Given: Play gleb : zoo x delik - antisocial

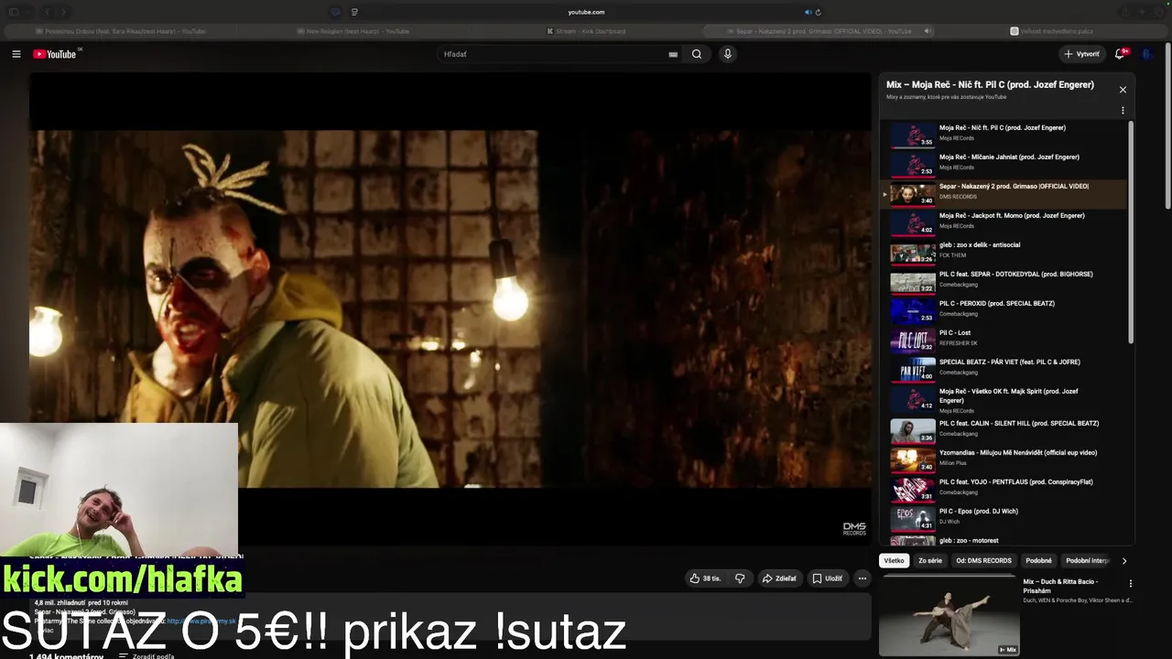Looking at the screenshot, I should (x=1007, y=253).
